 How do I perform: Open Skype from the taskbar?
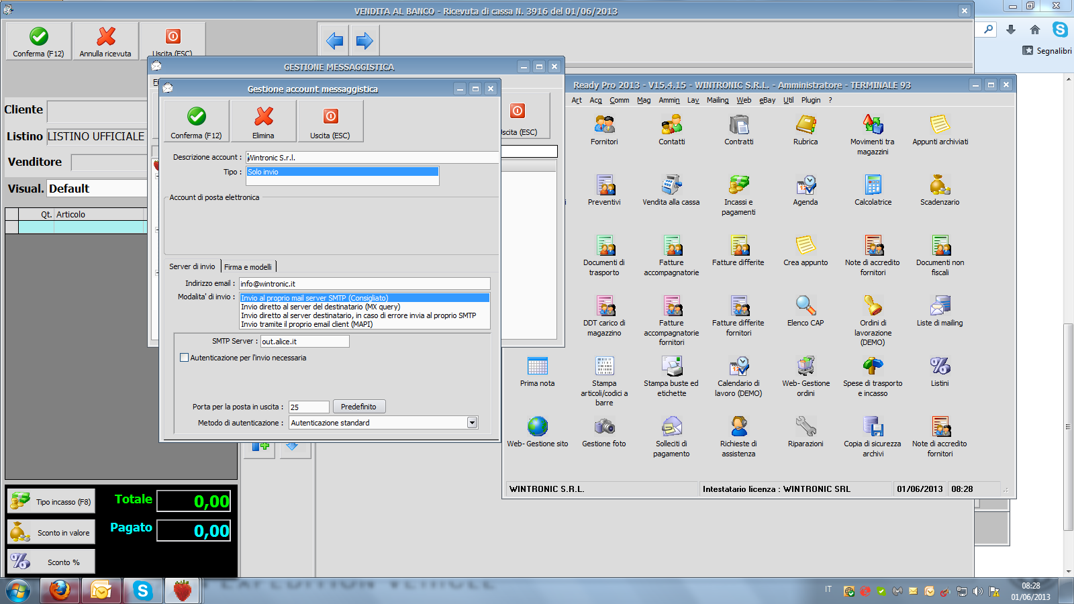click(x=142, y=591)
